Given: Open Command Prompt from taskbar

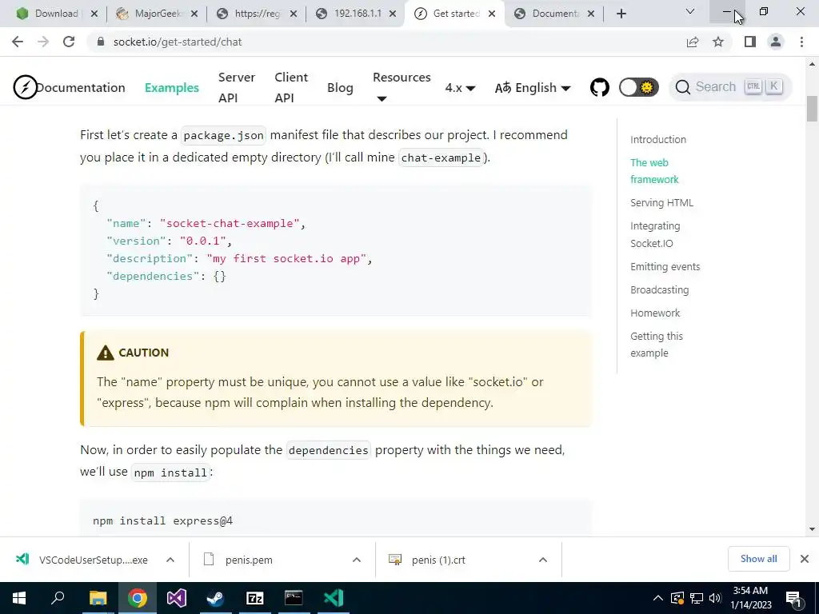Looking at the screenshot, I should [294, 598].
